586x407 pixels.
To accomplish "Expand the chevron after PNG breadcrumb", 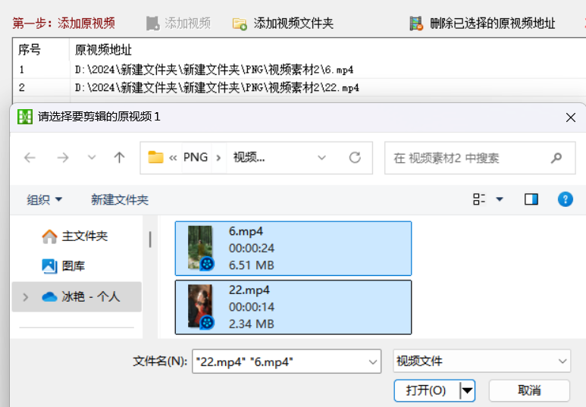I will click(x=218, y=158).
